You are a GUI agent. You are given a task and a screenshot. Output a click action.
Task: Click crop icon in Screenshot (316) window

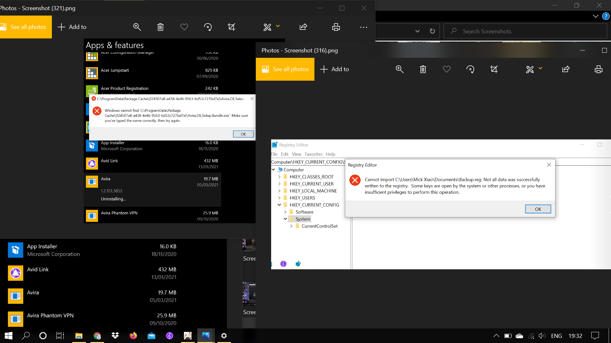click(x=494, y=69)
